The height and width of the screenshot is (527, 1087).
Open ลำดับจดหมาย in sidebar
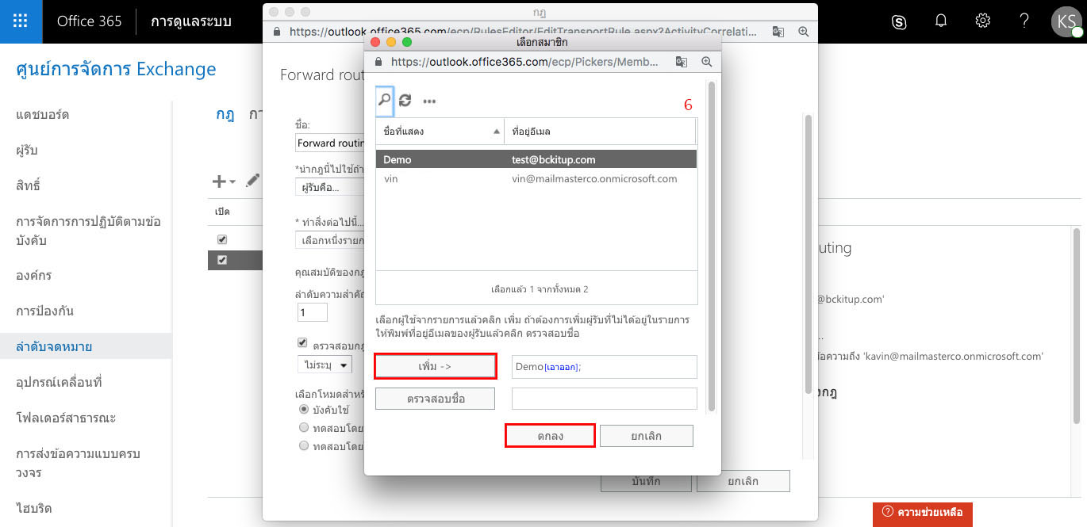[86, 346]
